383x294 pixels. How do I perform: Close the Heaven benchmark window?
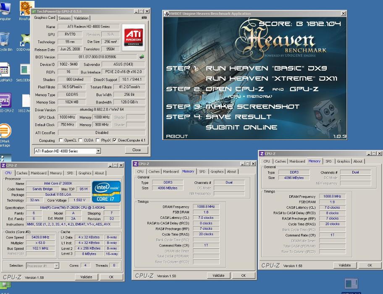click(343, 14)
